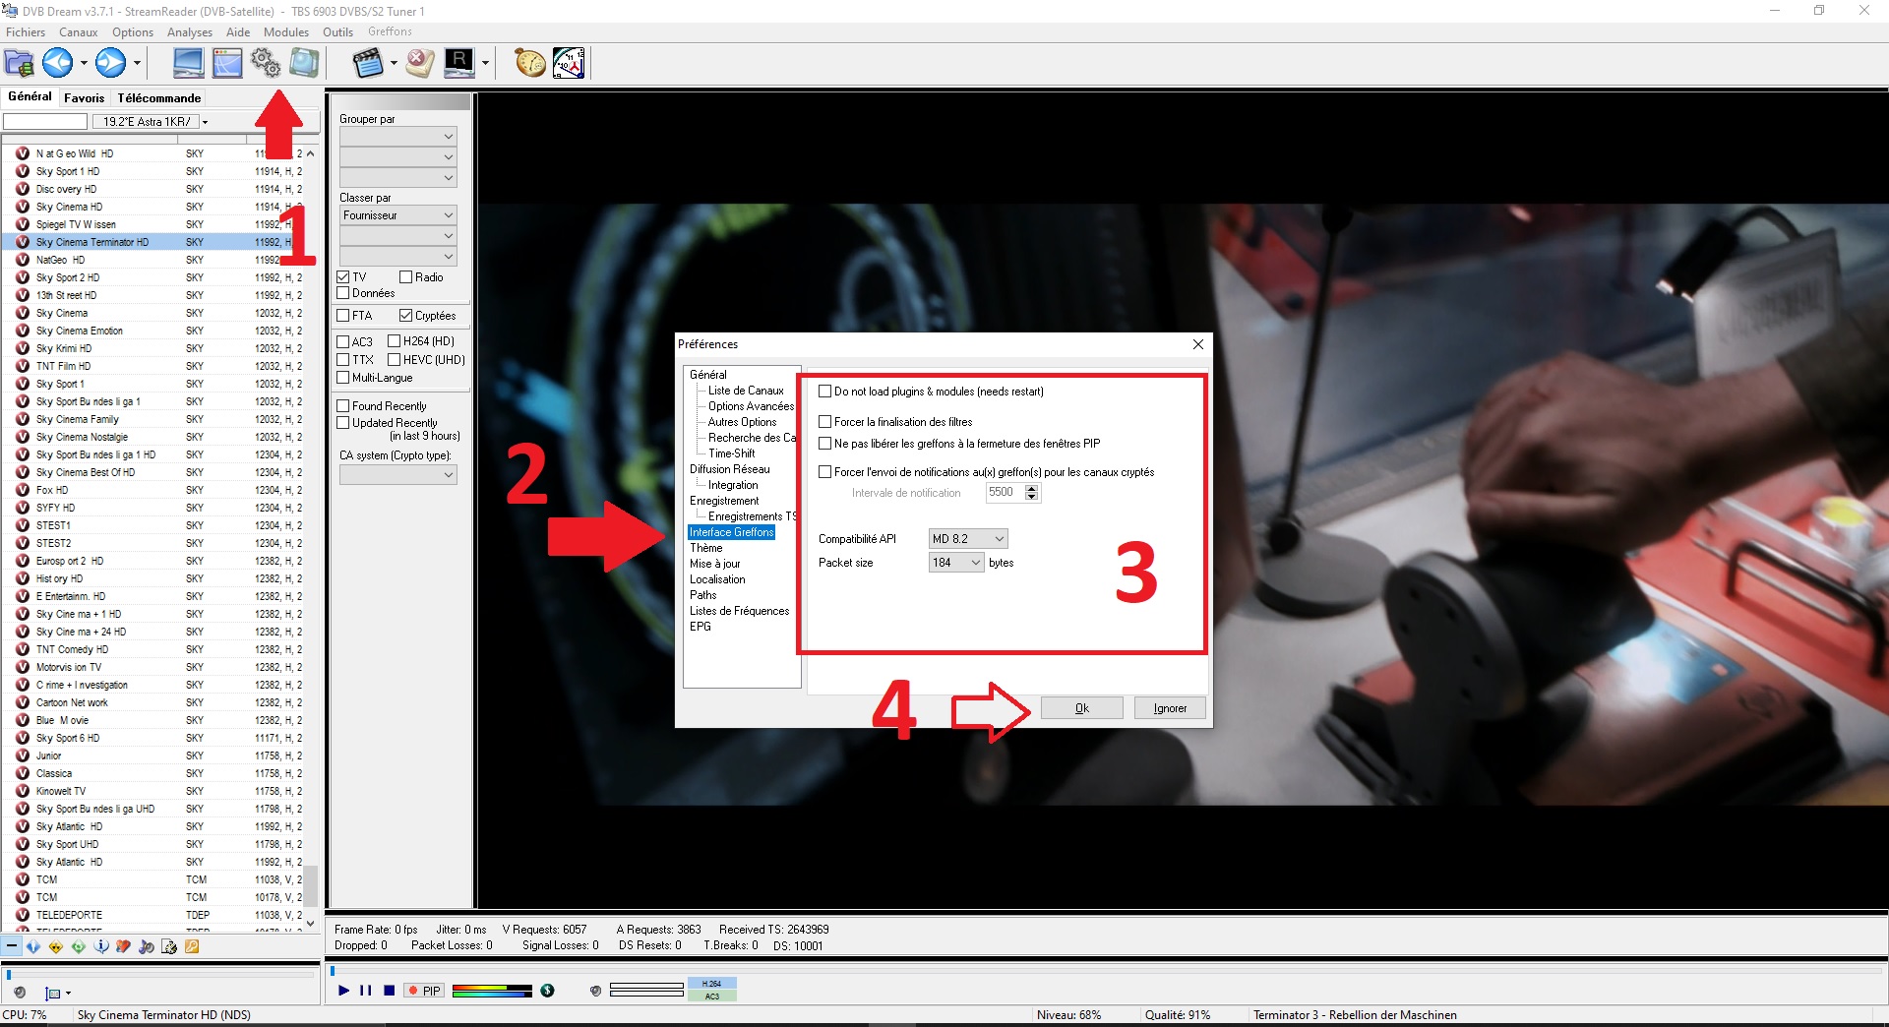
Task: Open the first Grouper par dropdown
Action: (398, 137)
